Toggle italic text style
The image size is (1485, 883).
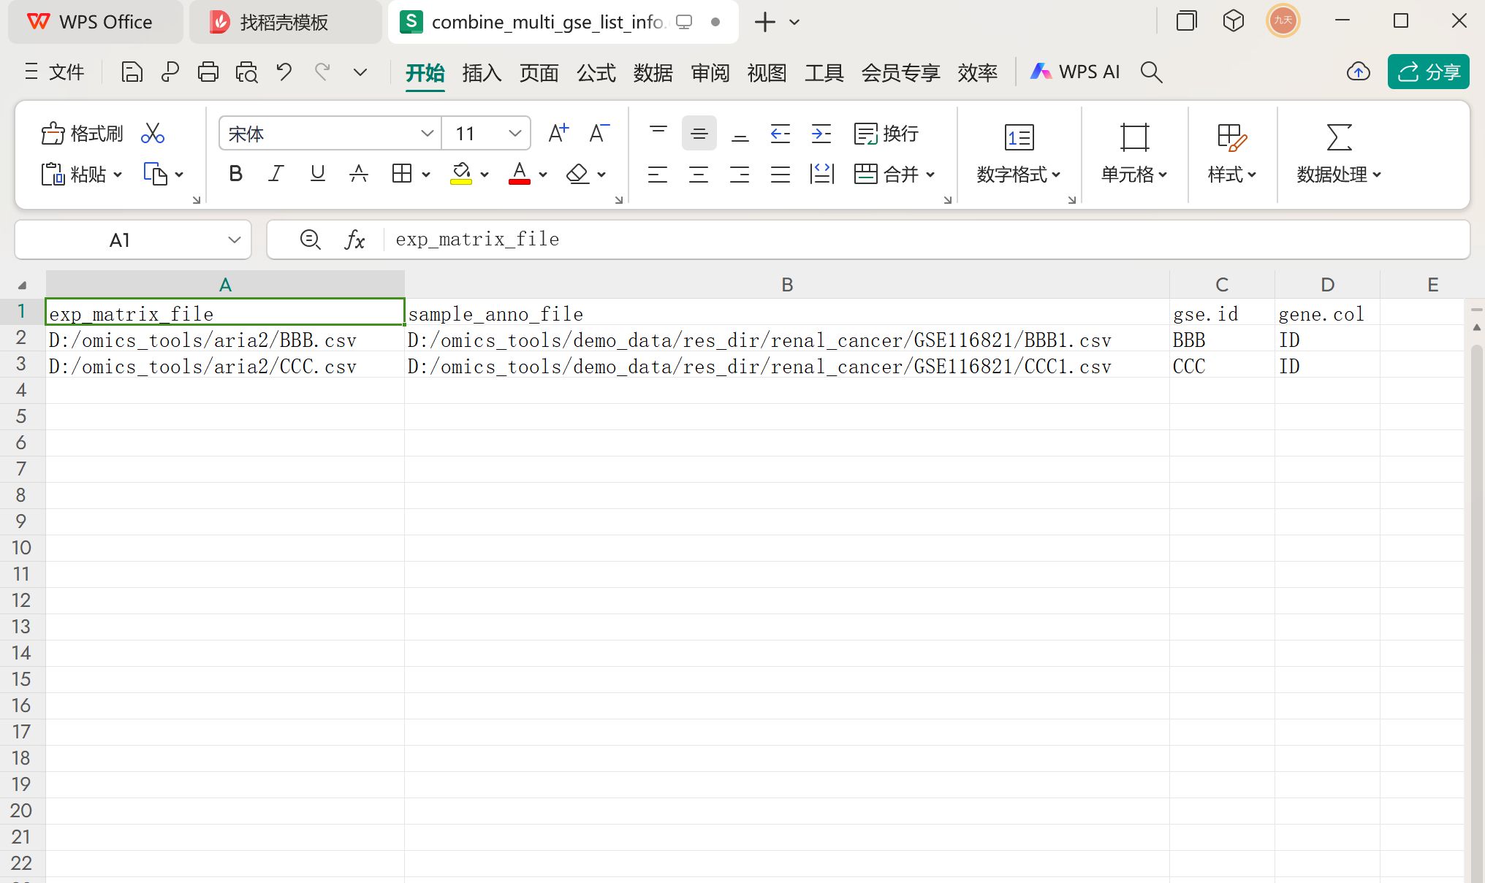(x=276, y=174)
